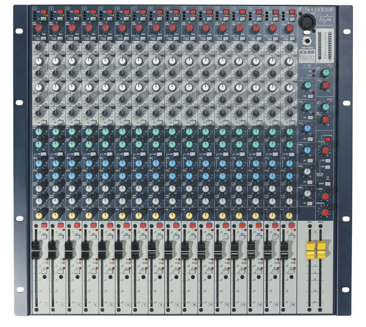The height and width of the screenshot is (327, 366).
Task: Turn the MIC GAIN knob on channel 1
Action: (x=39, y=28)
